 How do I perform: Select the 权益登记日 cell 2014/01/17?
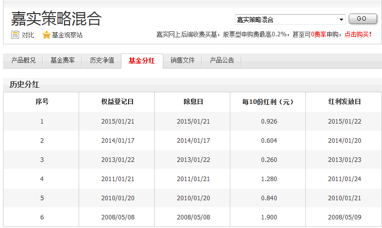(x=117, y=141)
